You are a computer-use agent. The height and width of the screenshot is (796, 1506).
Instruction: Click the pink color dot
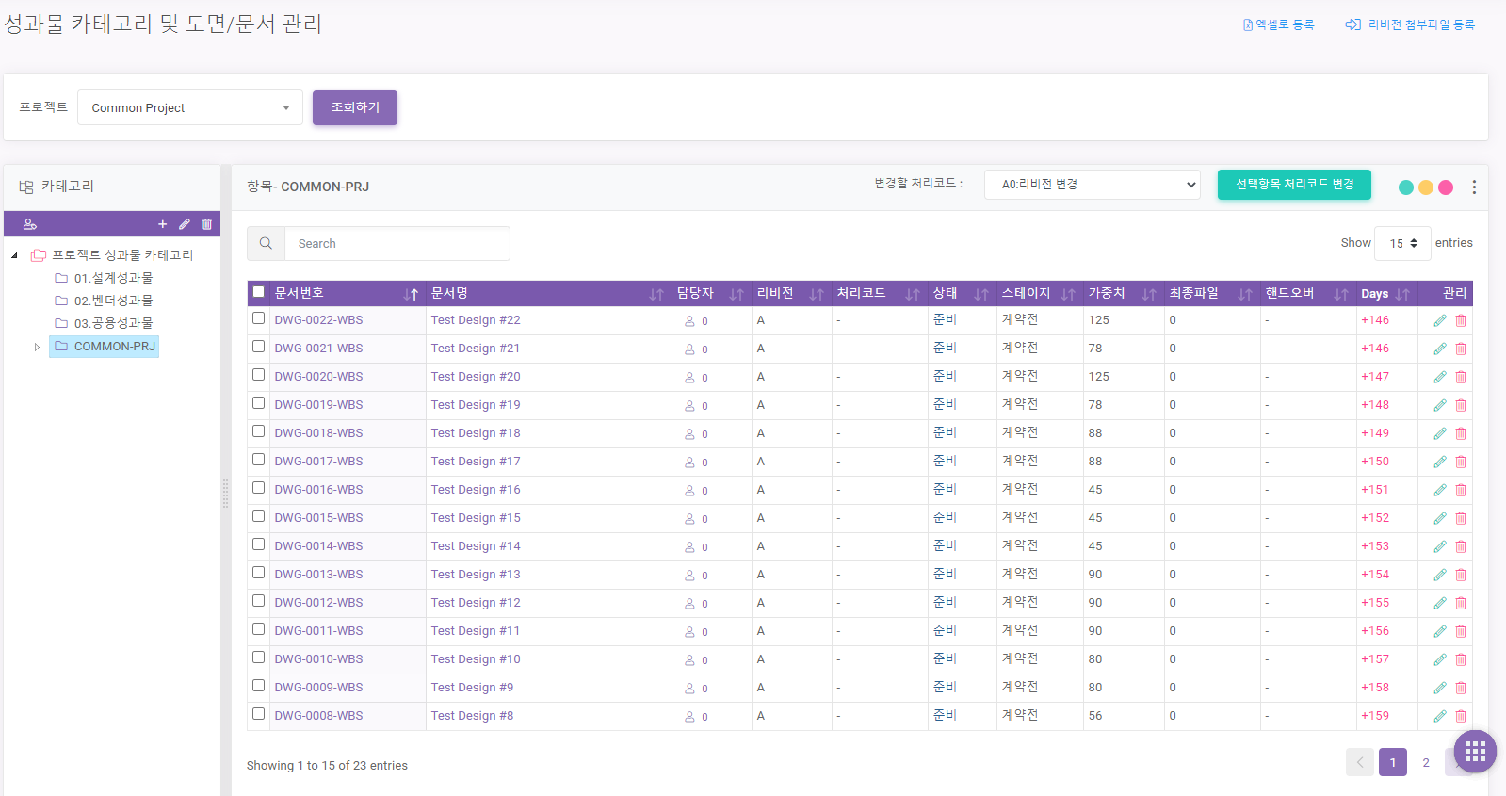pyautogui.click(x=1446, y=187)
